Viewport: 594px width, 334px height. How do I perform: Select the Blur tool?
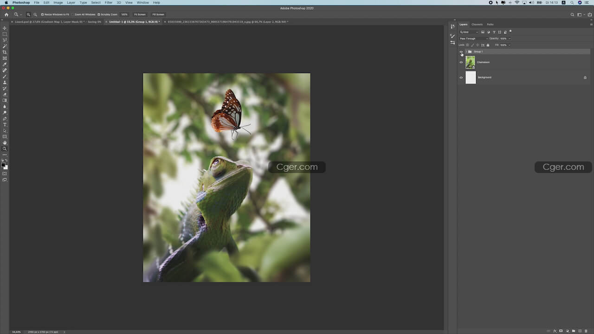coord(5,107)
